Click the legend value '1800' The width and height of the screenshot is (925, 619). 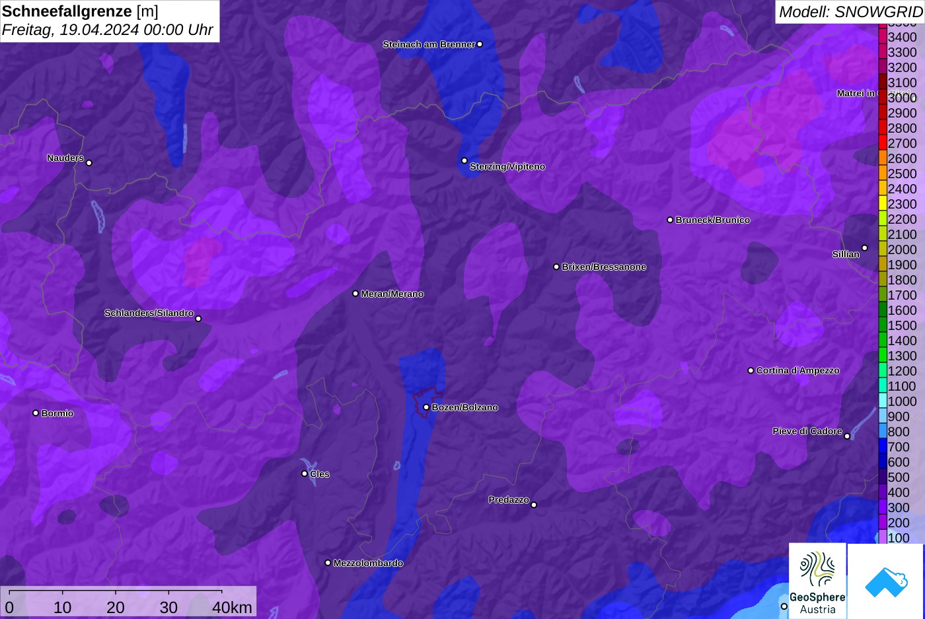click(x=902, y=280)
